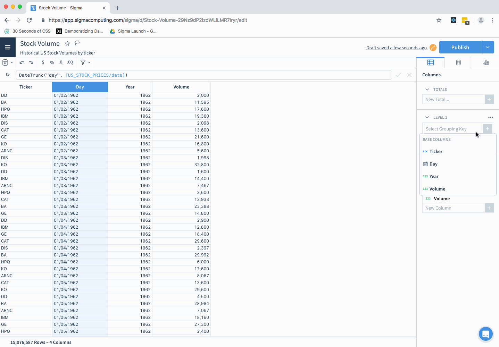This screenshot has height=347, width=499.
Task: Apply currency dollar format
Action: tap(43, 62)
